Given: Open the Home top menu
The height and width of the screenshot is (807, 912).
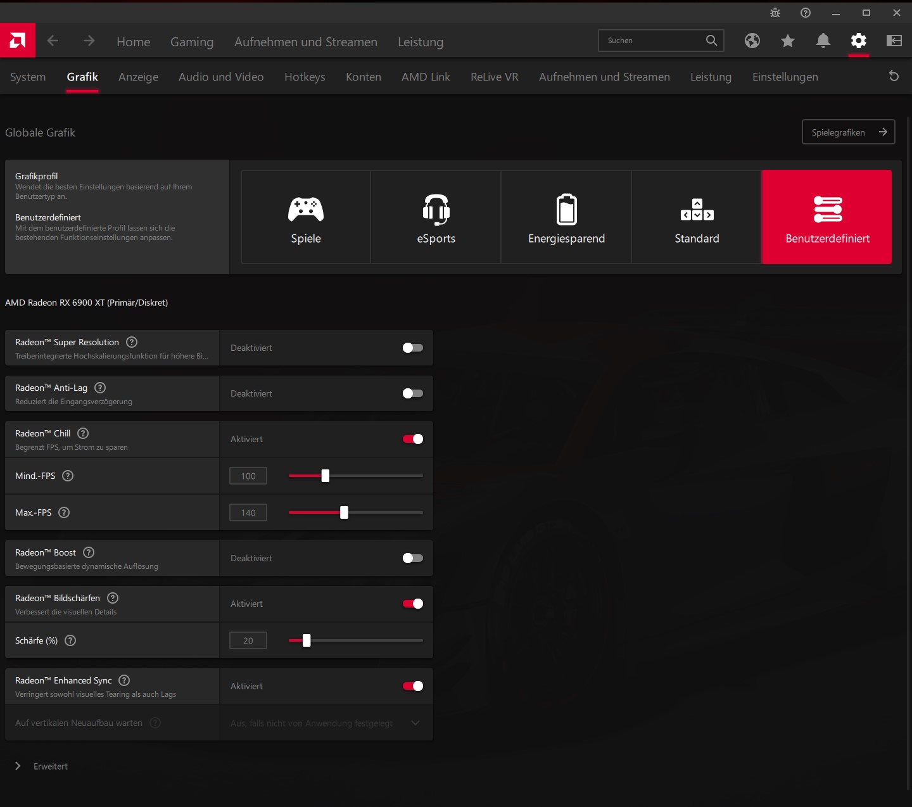Looking at the screenshot, I should point(134,42).
